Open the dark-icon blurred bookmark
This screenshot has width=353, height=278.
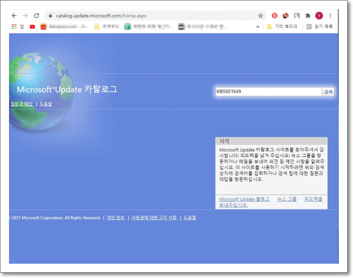pos(202,27)
